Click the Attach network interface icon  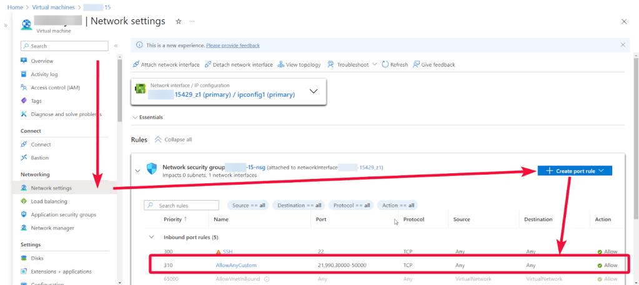tap(136, 65)
